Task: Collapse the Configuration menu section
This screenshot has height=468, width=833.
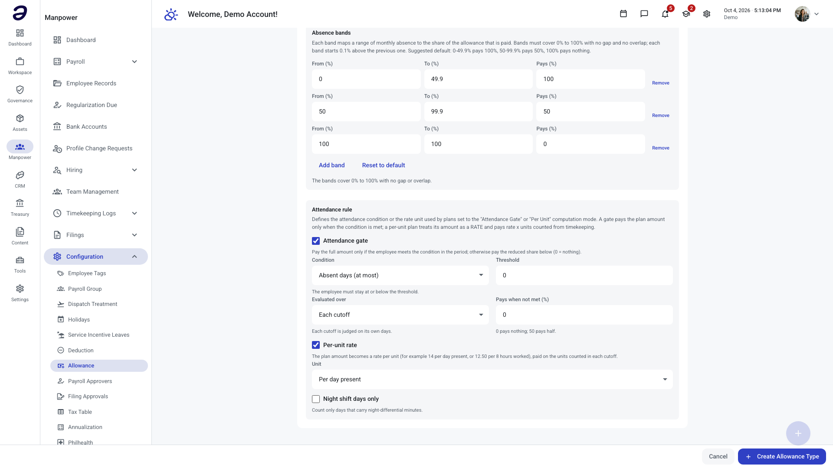Action: tap(95, 257)
